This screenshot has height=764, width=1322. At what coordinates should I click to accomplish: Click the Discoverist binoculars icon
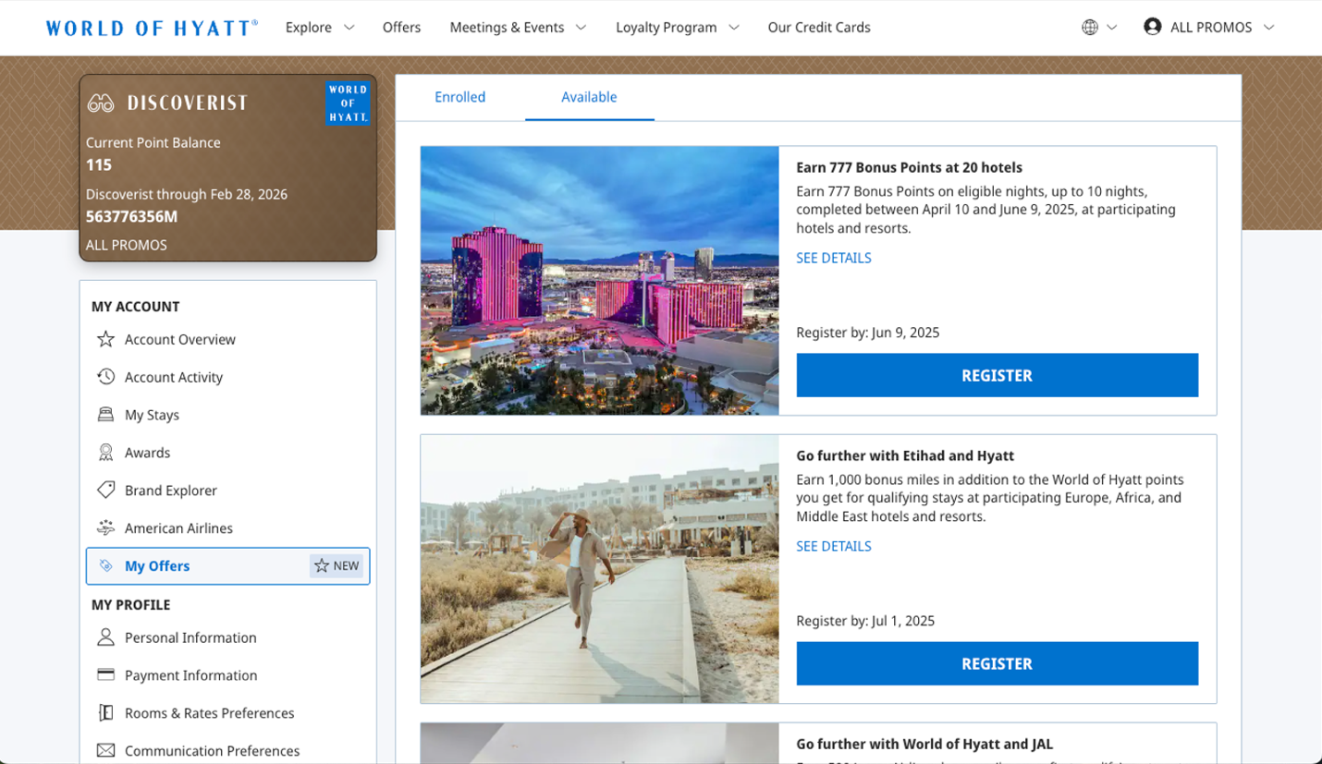click(x=101, y=103)
